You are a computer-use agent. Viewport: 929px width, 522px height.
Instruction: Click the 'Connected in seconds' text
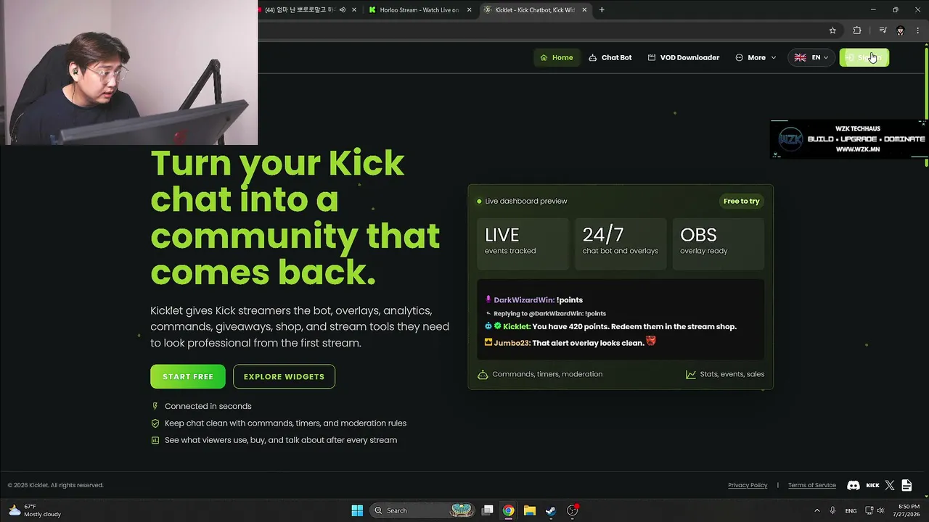click(x=208, y=406)
